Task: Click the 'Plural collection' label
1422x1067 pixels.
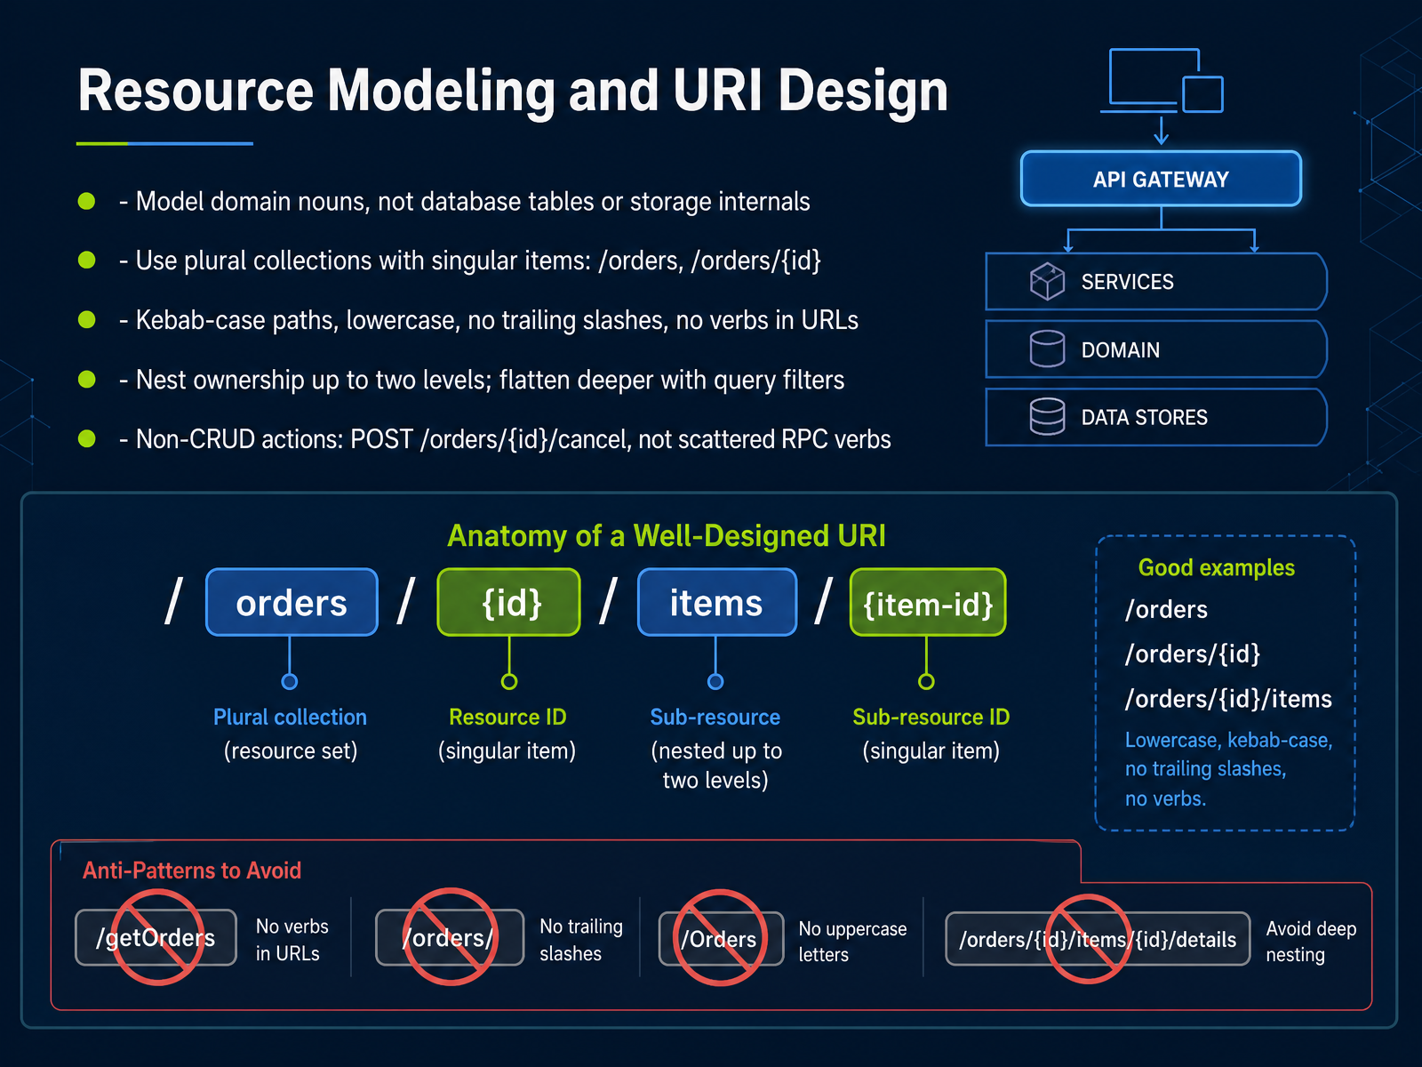Action: (x=290, y=717)
